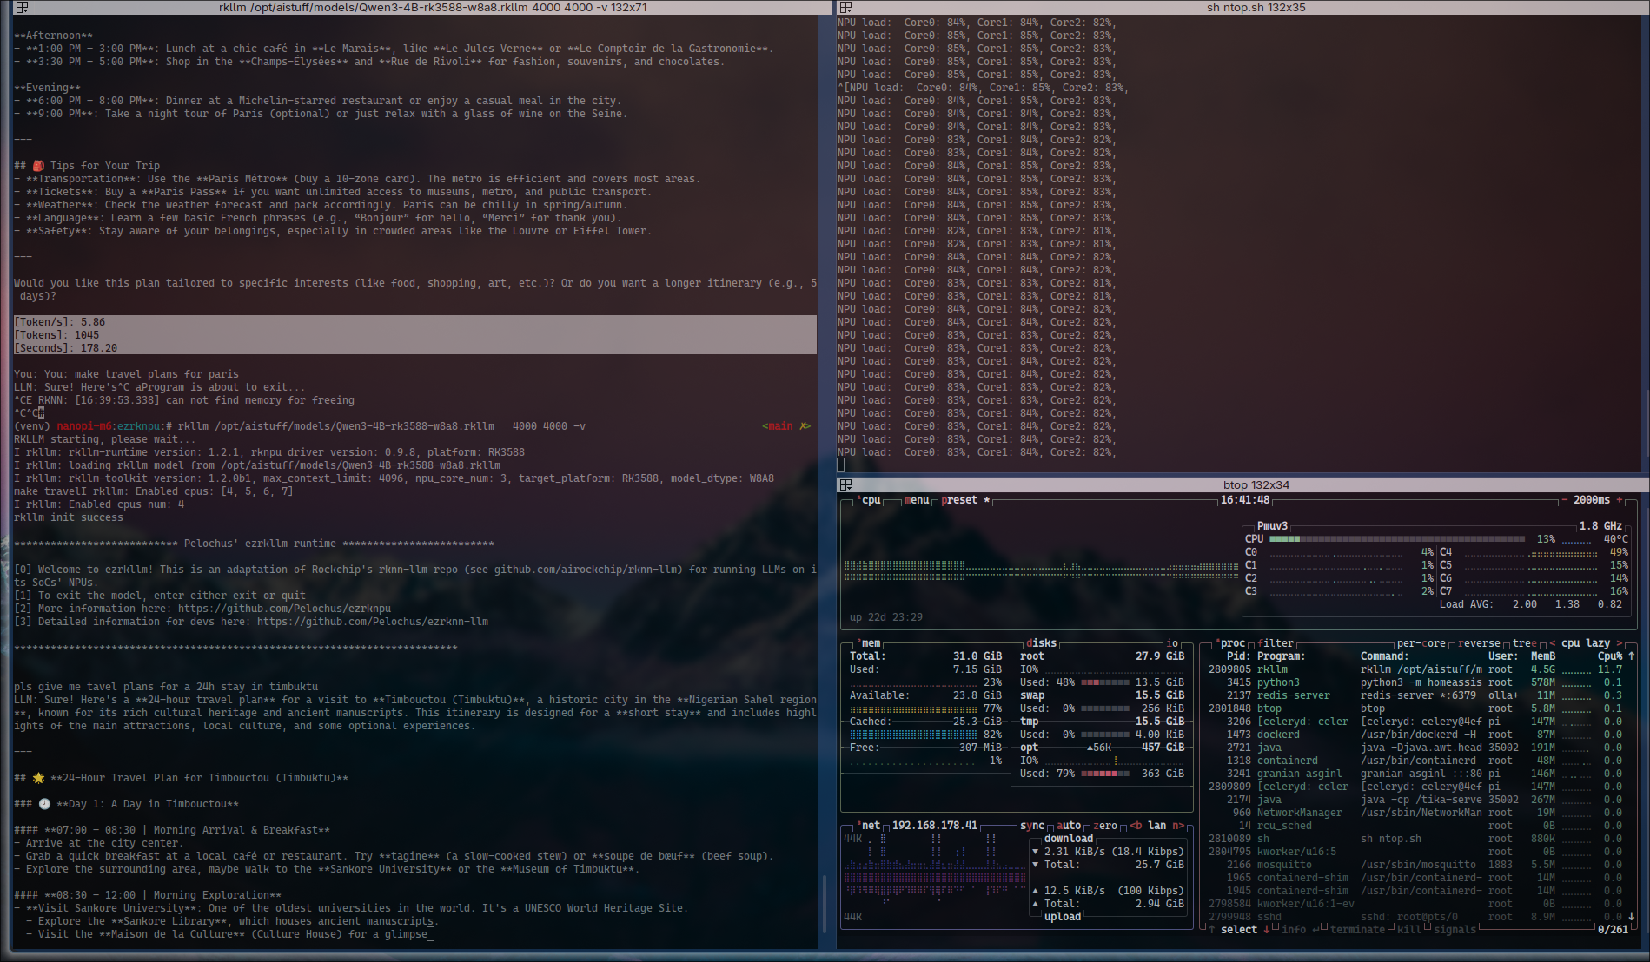The height and width of the screenshot is (962, 1650).
Task: Click the 192.168.178.41 IP address
Action: 935,826
